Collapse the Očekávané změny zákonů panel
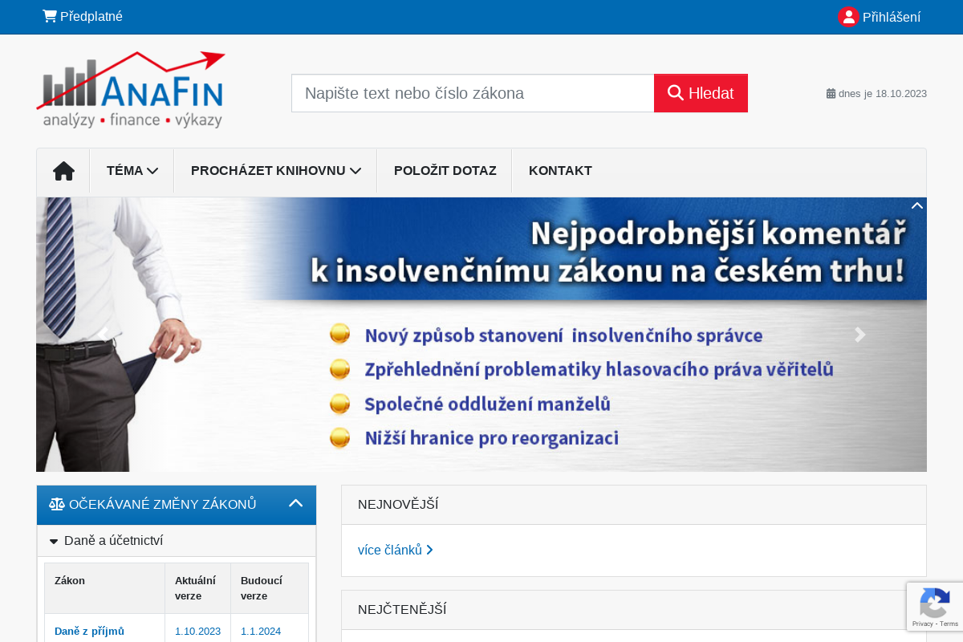 click(x=296, y=504)
